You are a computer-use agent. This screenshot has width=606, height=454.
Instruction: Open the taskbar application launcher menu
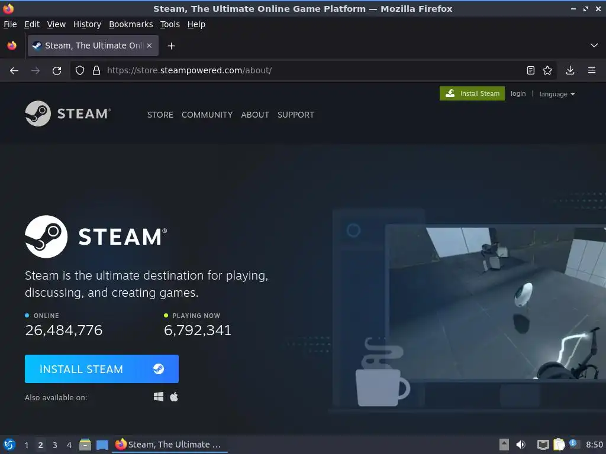[9, 445]
